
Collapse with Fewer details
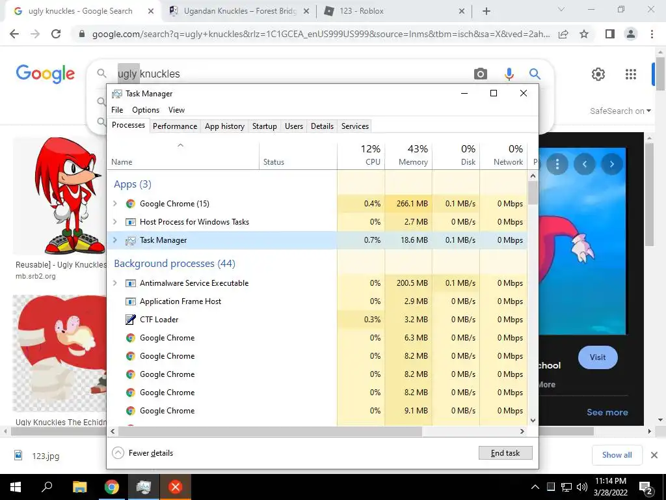pos(142,453)
